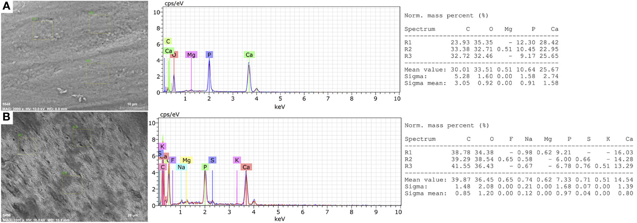637x223 pixels.
Task: Select the R3 row label in table B
Action: tap(409, 166)
